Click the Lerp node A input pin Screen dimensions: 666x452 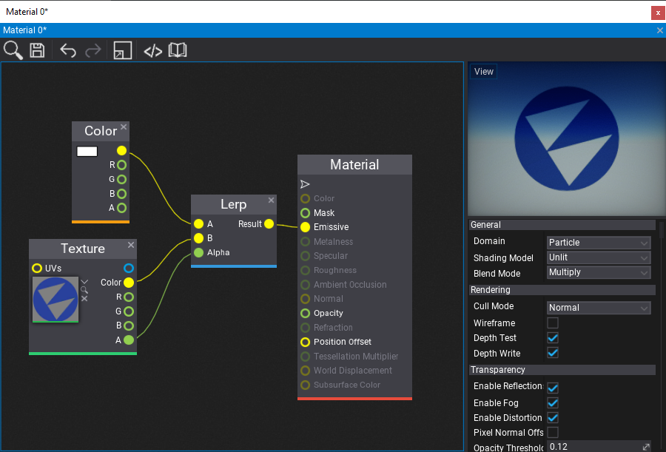point(199,224)
